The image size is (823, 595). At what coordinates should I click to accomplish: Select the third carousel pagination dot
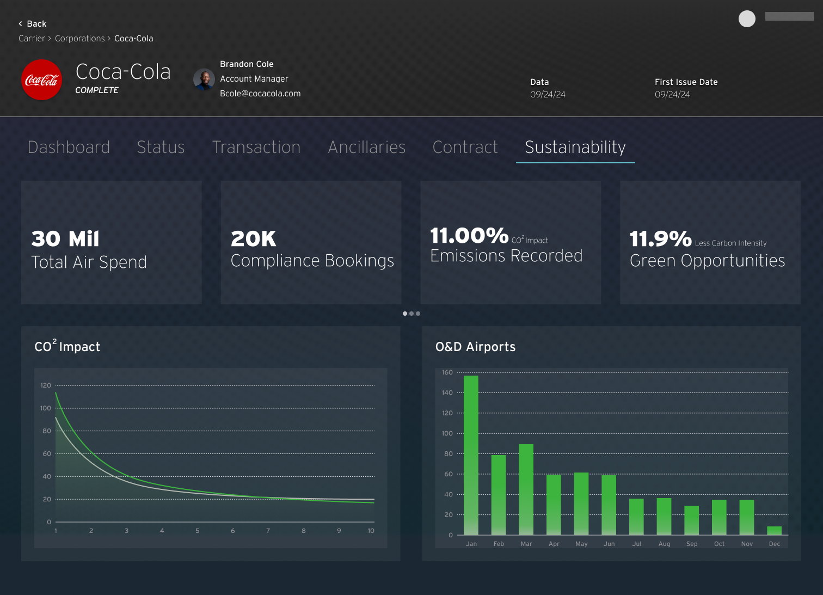(418, 314)
